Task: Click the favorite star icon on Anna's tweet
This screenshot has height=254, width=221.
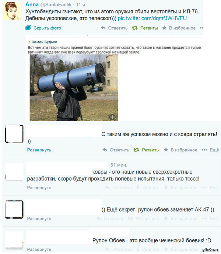Action: click(164, 28)
